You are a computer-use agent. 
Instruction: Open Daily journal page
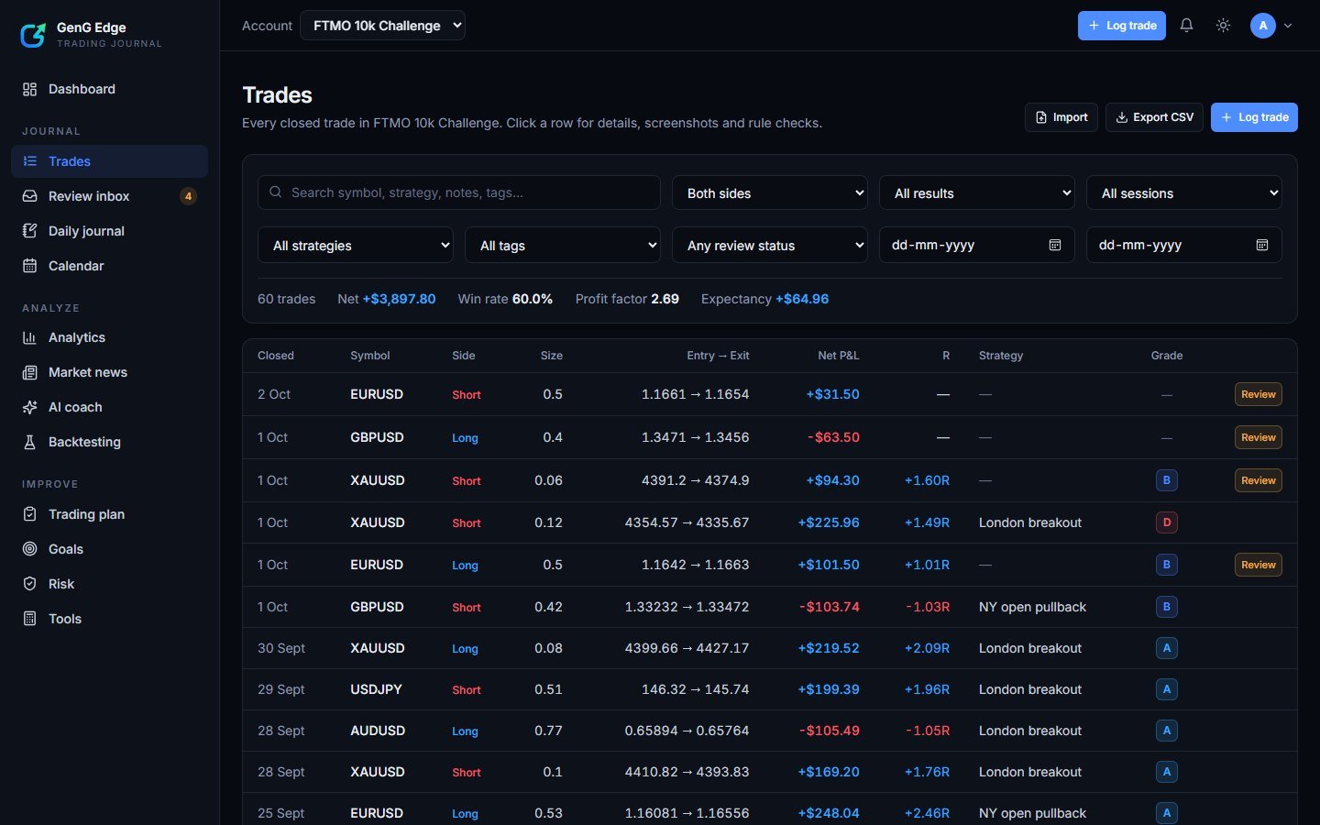coord(109,231)
